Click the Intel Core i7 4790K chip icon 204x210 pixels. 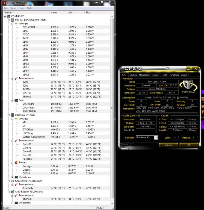point(12,115)
